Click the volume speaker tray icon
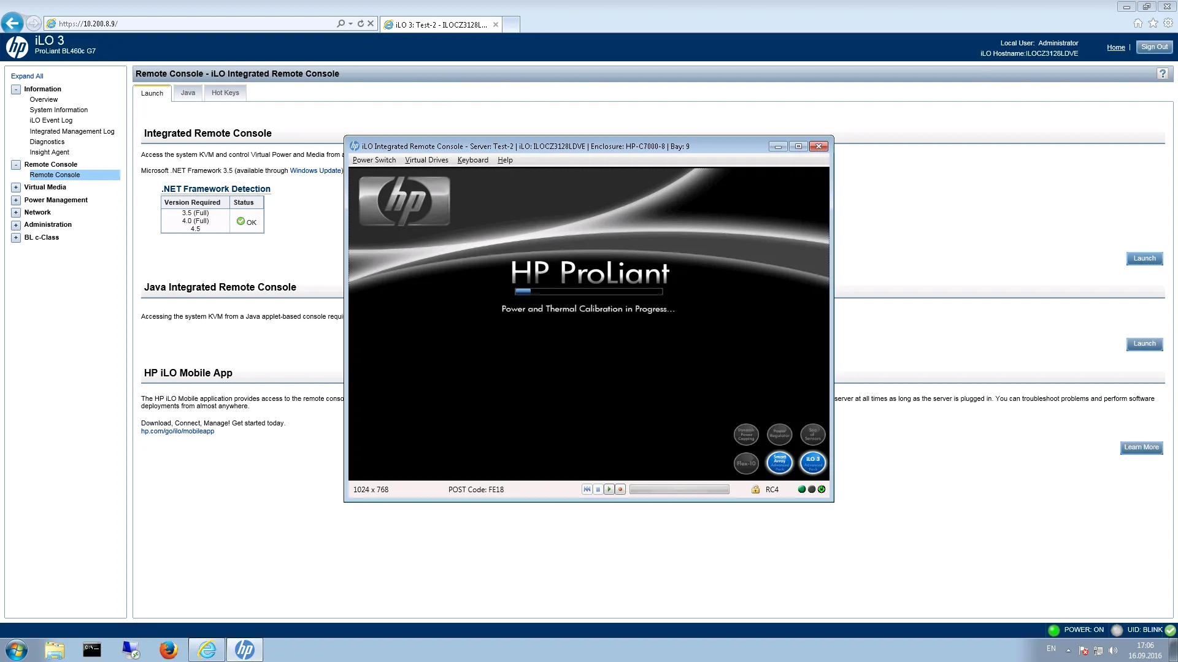The width and height of the screenshot is (1178, 662). point(1113,650)
